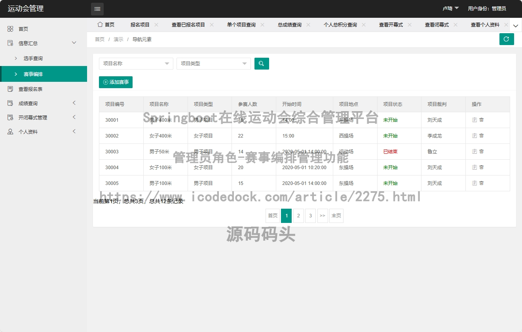Open the 项目名称 dropdown
522x332 pixels.
coord(136,63)
